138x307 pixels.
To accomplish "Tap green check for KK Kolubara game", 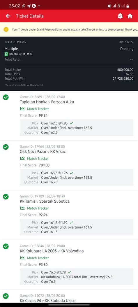I will [6, 246].
